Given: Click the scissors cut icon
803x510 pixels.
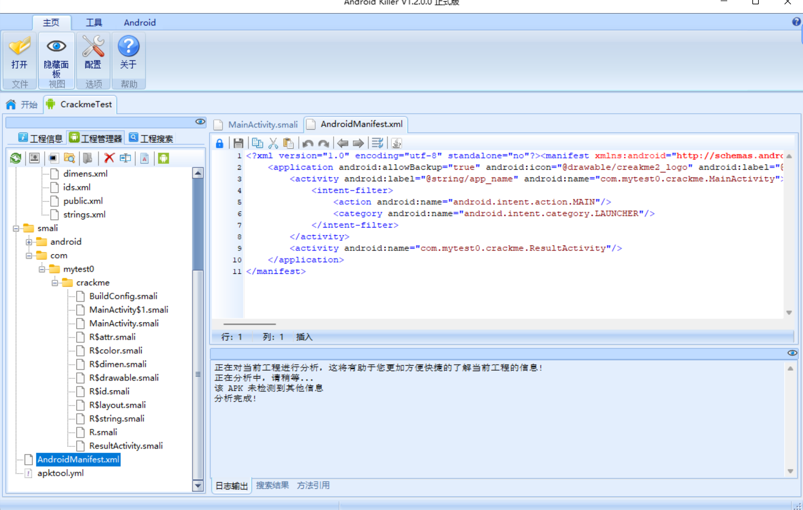Looking at the screenshot, I should tap(273, 143).
